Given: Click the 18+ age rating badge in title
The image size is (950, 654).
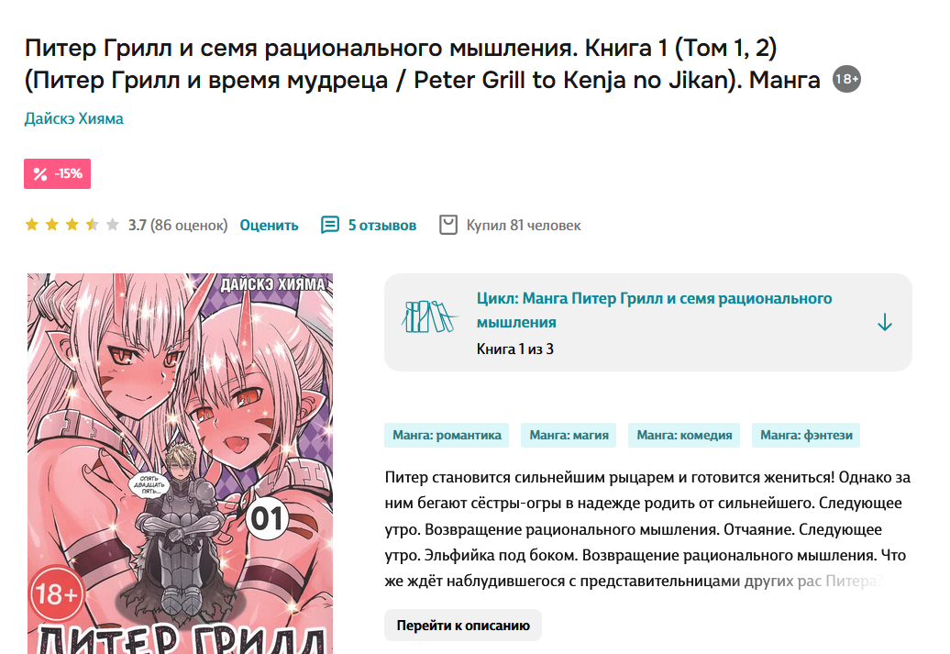Looking at the screenshot, I should coord(846,79).
